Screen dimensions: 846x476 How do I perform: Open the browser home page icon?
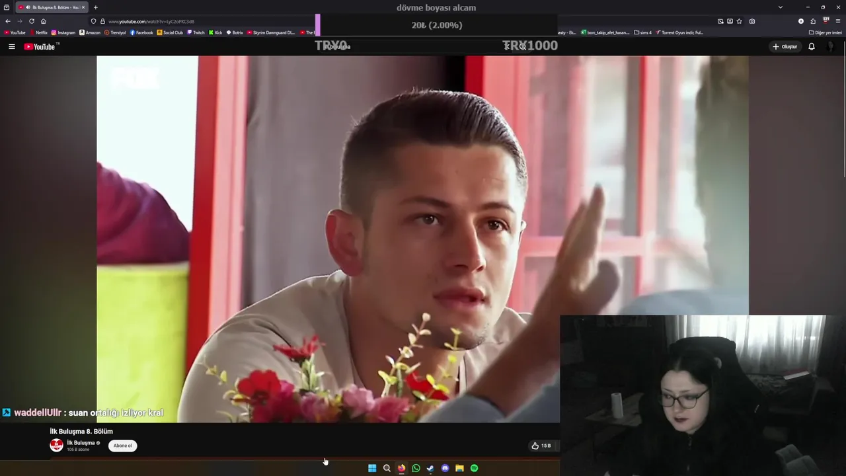click(44, 21)
